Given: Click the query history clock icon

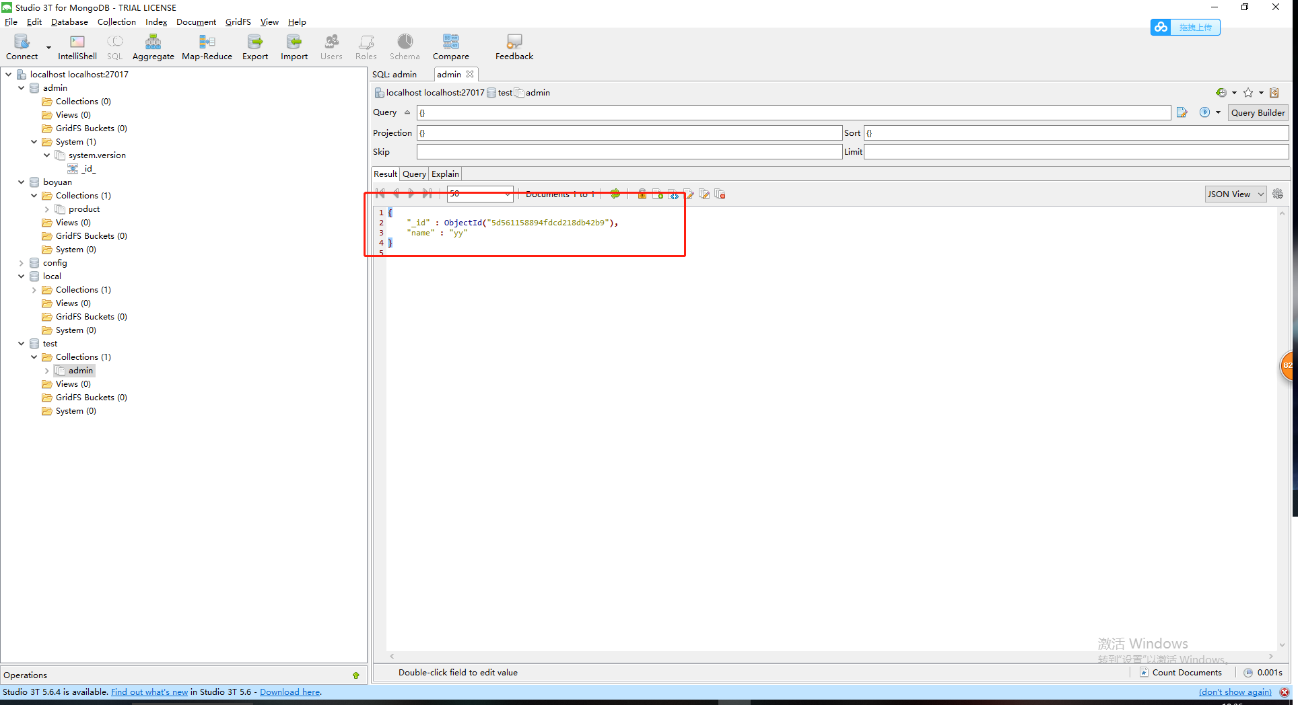Looking at the screenshot, I should [1221, 92].
